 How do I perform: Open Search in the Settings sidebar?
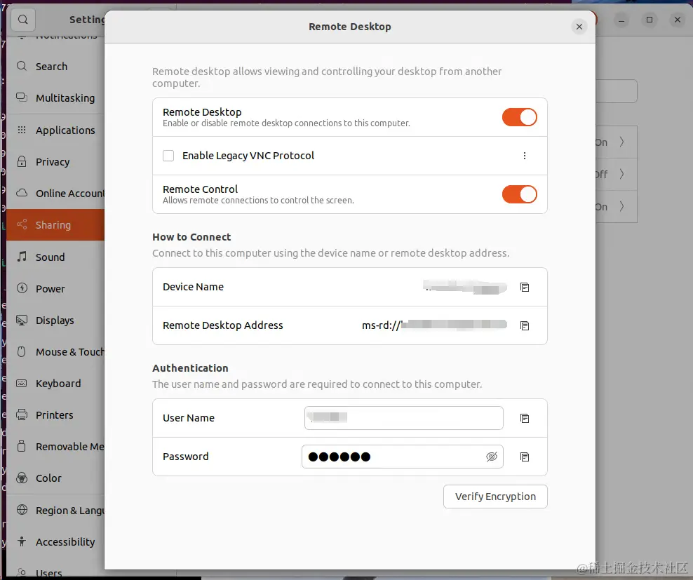[55, 67]
